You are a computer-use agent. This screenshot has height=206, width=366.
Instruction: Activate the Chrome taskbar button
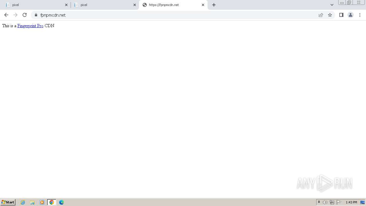coord(52,202)
